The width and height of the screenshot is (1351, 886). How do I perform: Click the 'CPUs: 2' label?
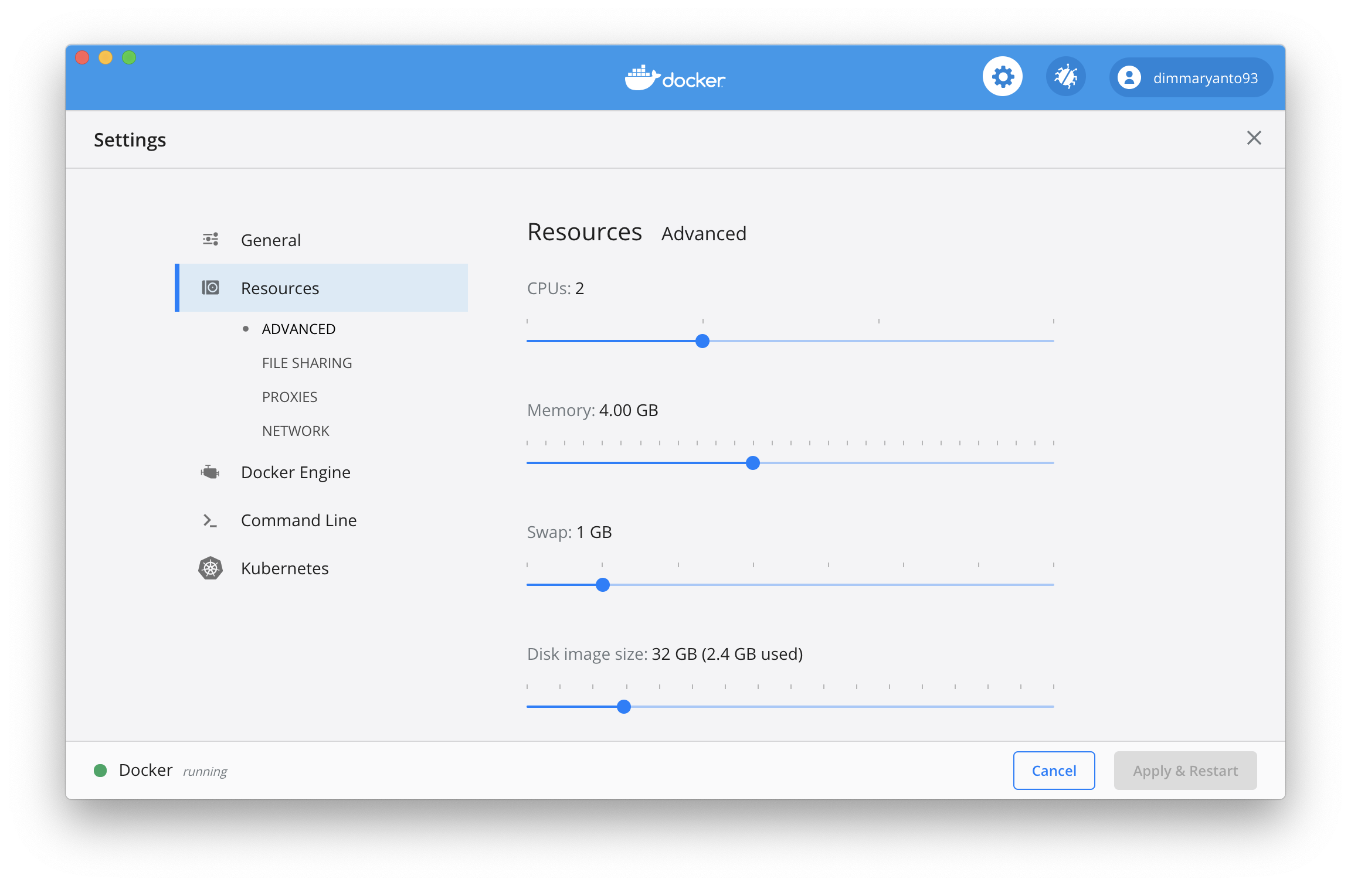(555, 288)
